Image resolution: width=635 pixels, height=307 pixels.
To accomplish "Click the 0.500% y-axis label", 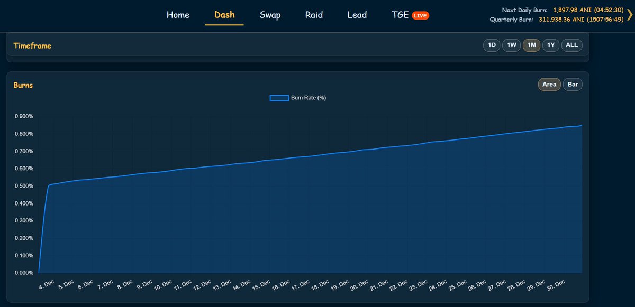I will pos(24,186).
